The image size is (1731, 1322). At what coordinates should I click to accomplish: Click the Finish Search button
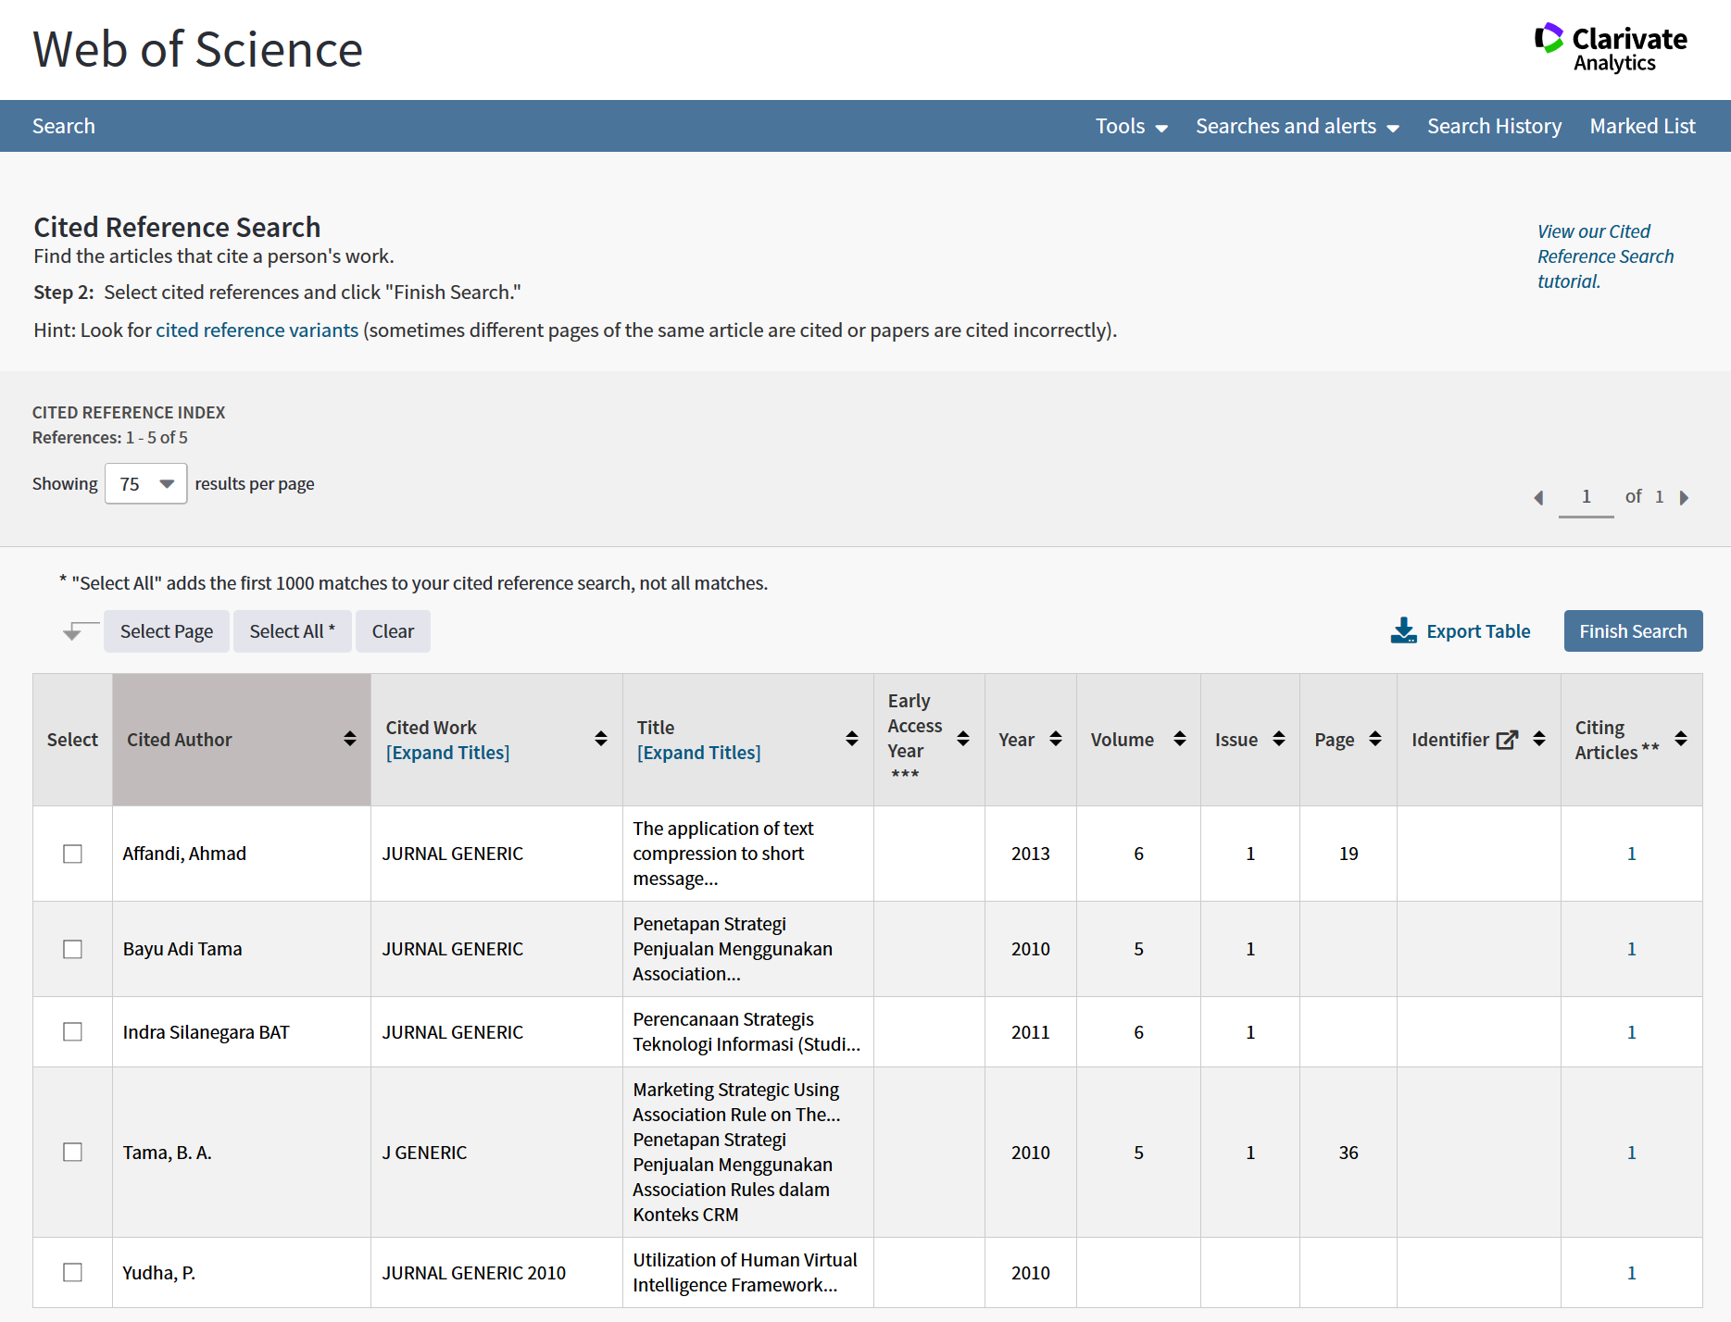[x=1633, y=630]
